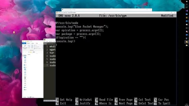189x106 pixels.
Task: Open Visual Studio Code blue taskbar icon
Action: tap(187, 35)
